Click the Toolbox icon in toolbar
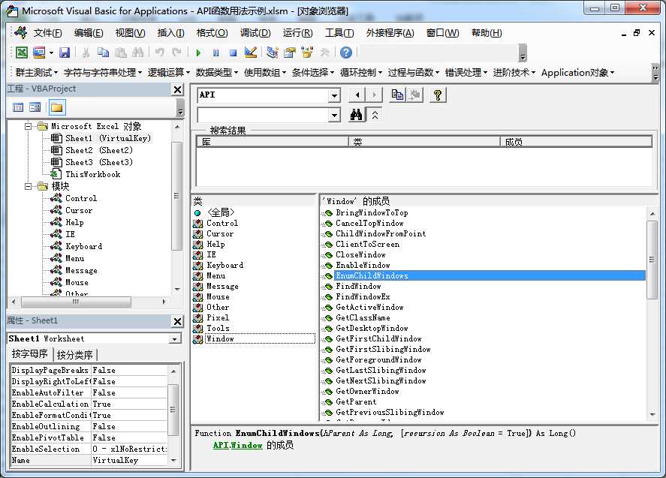Viewport: 666px width, 478px height. 324,53
